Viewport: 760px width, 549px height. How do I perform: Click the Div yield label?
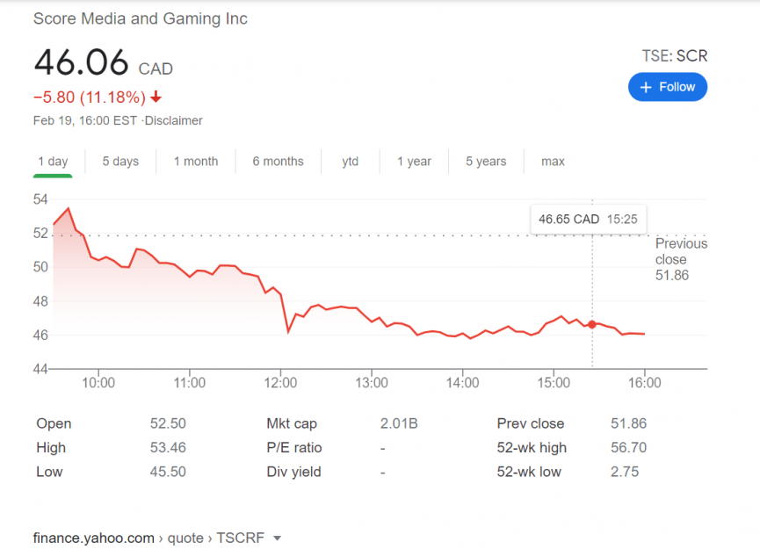293,472
